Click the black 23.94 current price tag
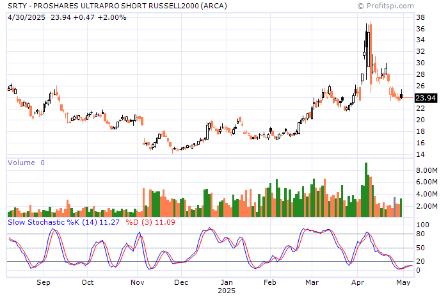This screenshot has width=448, height=297. 426,98
